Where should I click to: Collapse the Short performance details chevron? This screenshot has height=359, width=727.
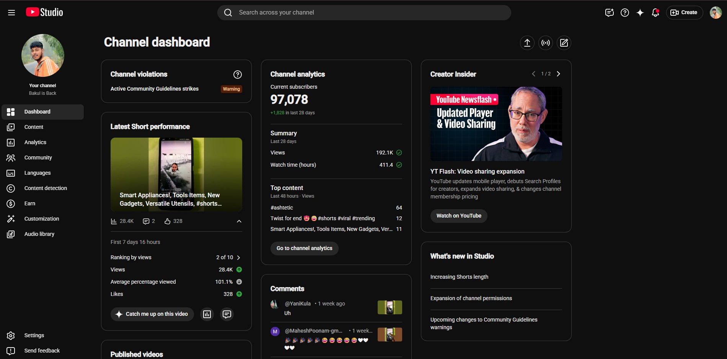[x=239, y=221]
